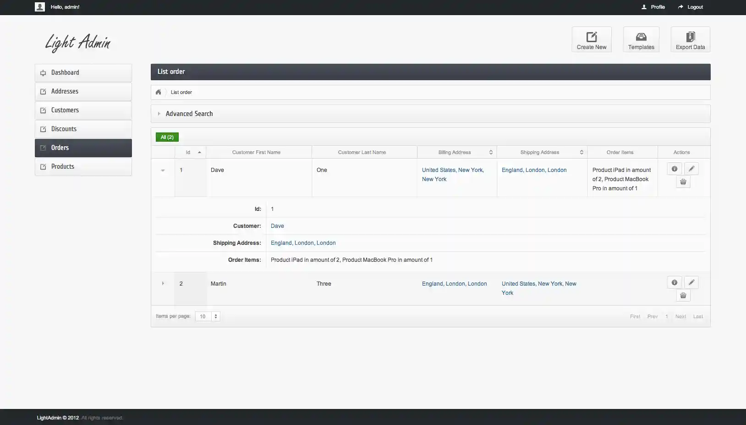Delete order 2 using trash icon
This screenshot has width=746, height=425.
(683, 296)
